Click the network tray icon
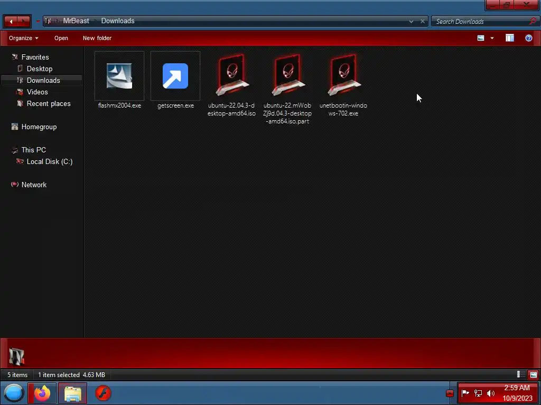The height and width of the screenshot is (405, 541). click(478, 393)
